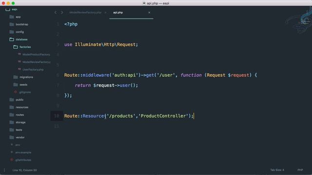Click the sidebar toggle icon in the status bar
Image resolution: width=312 pixels, height=175 pixels.
coord(4,170)
